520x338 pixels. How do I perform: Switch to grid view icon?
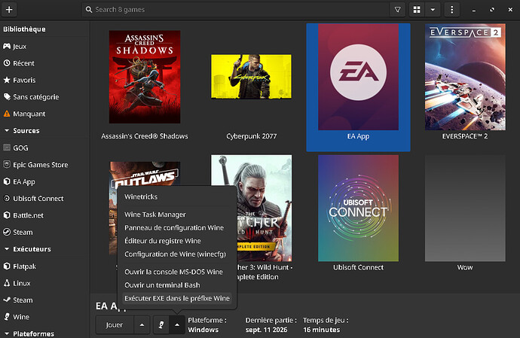click(x=417, y=10)
